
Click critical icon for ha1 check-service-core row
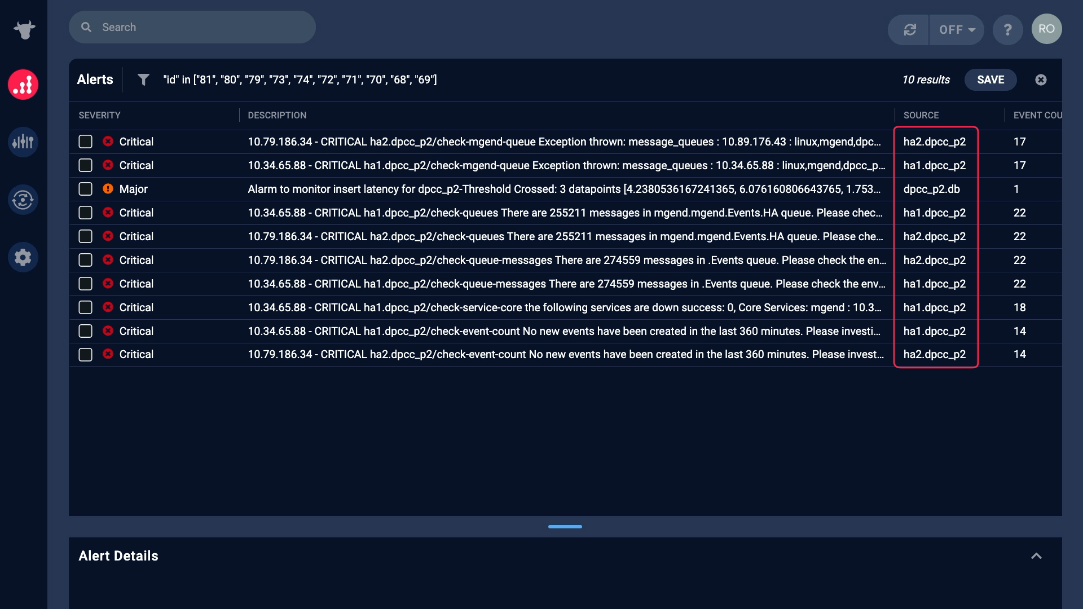[108, 307]
